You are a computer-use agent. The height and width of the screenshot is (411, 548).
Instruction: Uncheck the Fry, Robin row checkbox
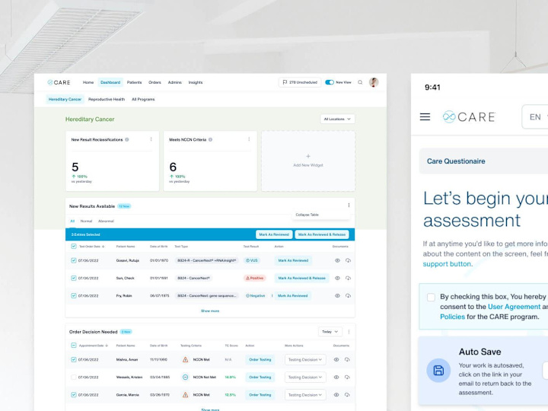(x=73, y=295)
